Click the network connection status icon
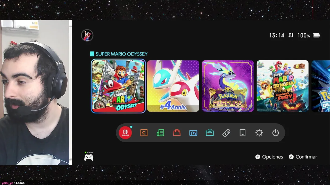330x185 pixels. click(x=291, y=35)
